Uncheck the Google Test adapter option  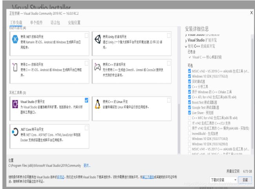tap(189, 107)
